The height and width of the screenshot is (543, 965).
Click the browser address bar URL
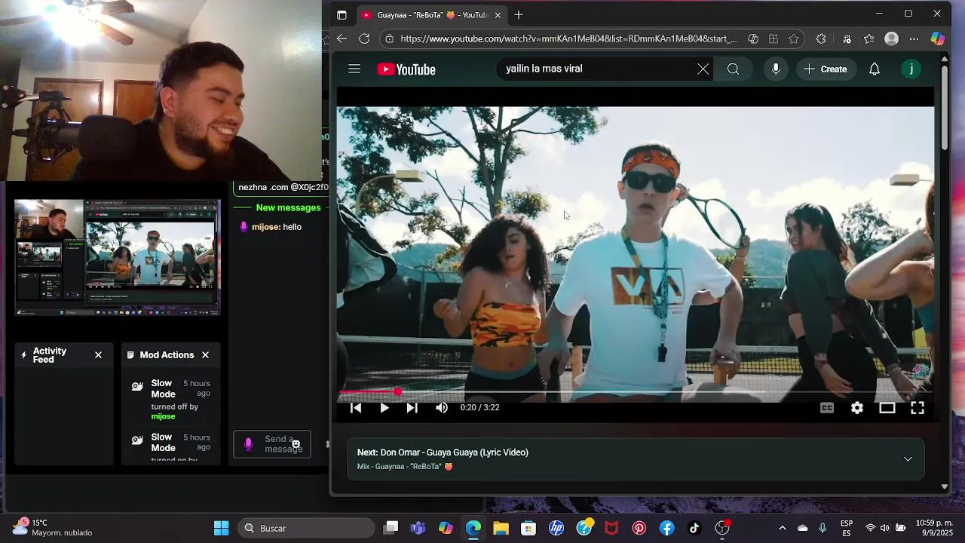pos(568,38)
